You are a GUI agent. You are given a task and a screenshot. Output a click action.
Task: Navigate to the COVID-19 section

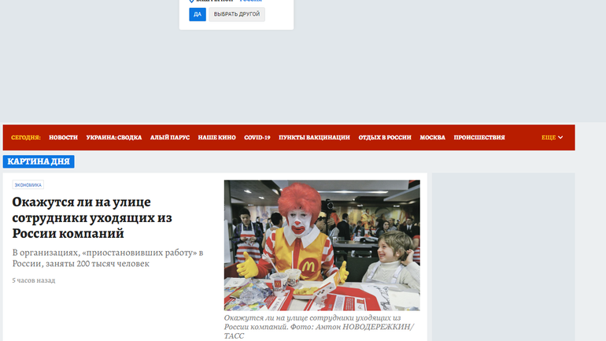pyautogui.click(x=257, y=137)
